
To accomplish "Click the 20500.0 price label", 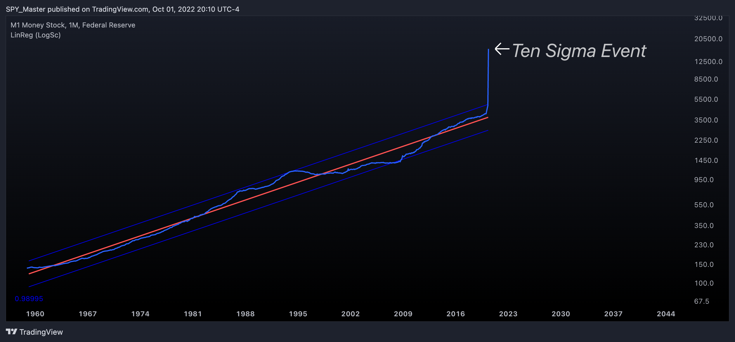I will [708, 39].
